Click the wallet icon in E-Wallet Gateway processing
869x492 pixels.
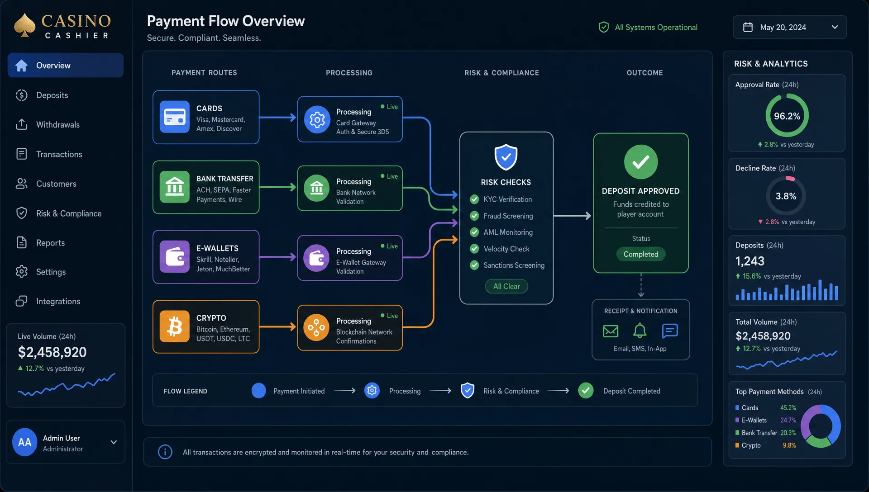(x=317, y=258)
